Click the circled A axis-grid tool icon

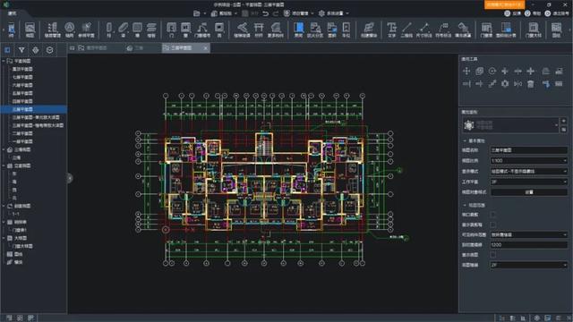coord(70,30)
